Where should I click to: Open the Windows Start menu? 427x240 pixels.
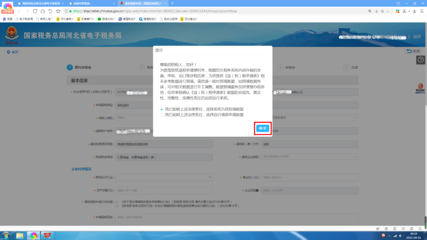coord(6,235)
